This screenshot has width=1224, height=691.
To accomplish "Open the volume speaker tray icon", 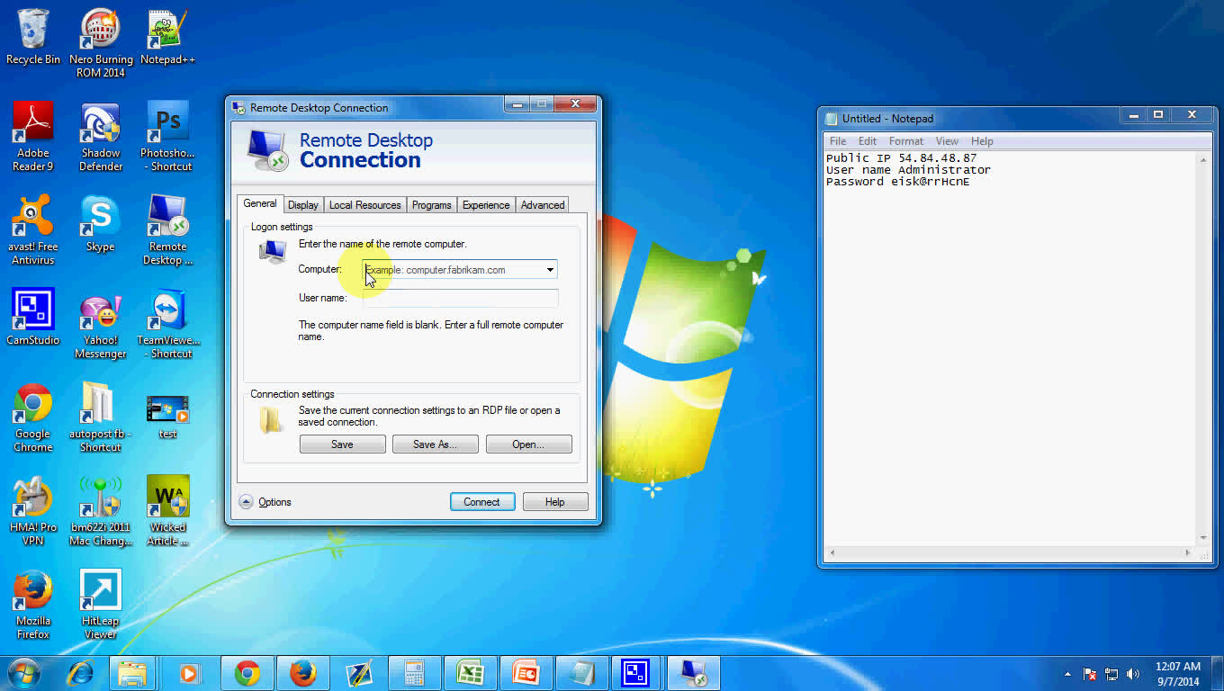I will point(1133,674).
